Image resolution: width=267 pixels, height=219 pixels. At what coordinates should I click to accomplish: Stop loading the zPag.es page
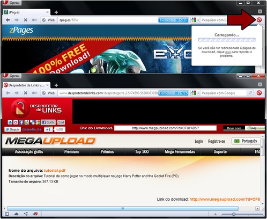pos(26,20)
